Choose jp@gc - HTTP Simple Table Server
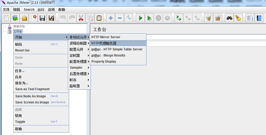The height and width of the screenshot is (135, 266). coord(118,49)
